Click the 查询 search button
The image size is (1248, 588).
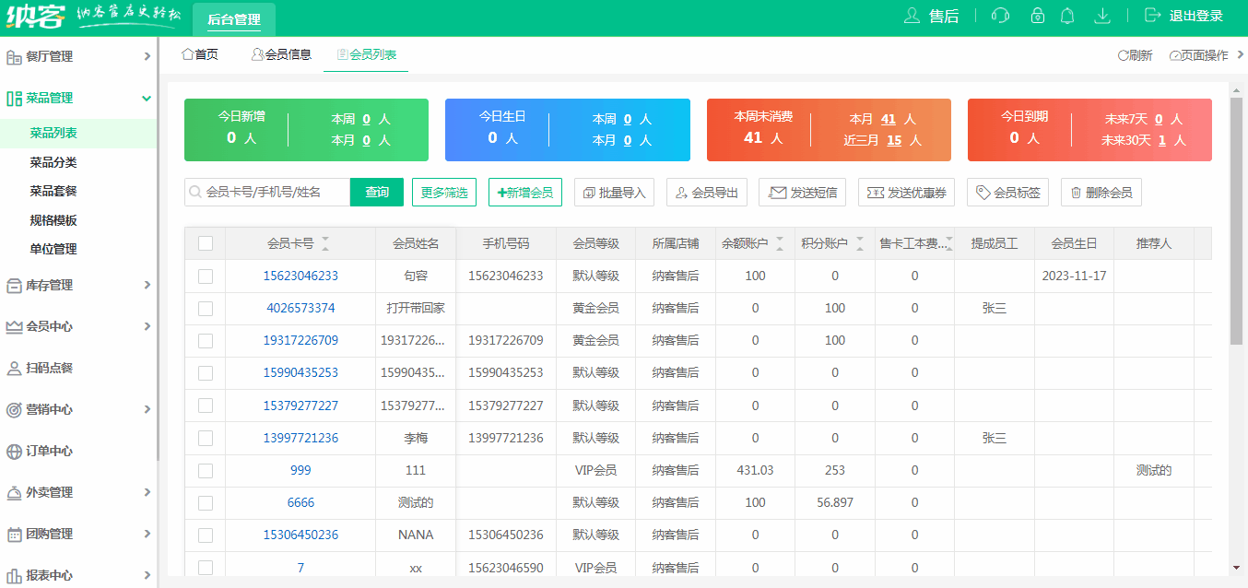coord(377,192)
